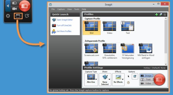Screen dimensions: 173x95
Task: Open Snagit Editor link
Action: click(x=65, y=20)
